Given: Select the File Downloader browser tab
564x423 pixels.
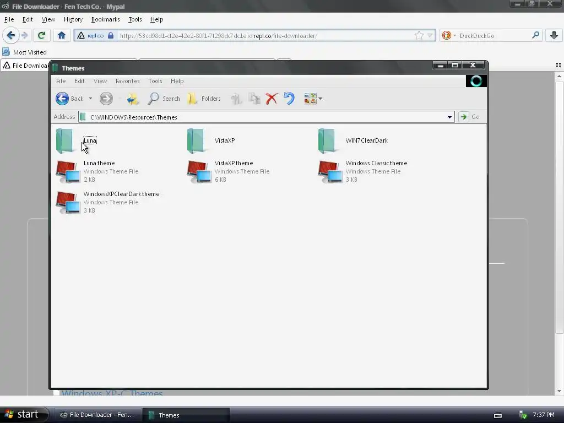Looking at the screenshot, I should pyautogui.click(x=25, y=66).
